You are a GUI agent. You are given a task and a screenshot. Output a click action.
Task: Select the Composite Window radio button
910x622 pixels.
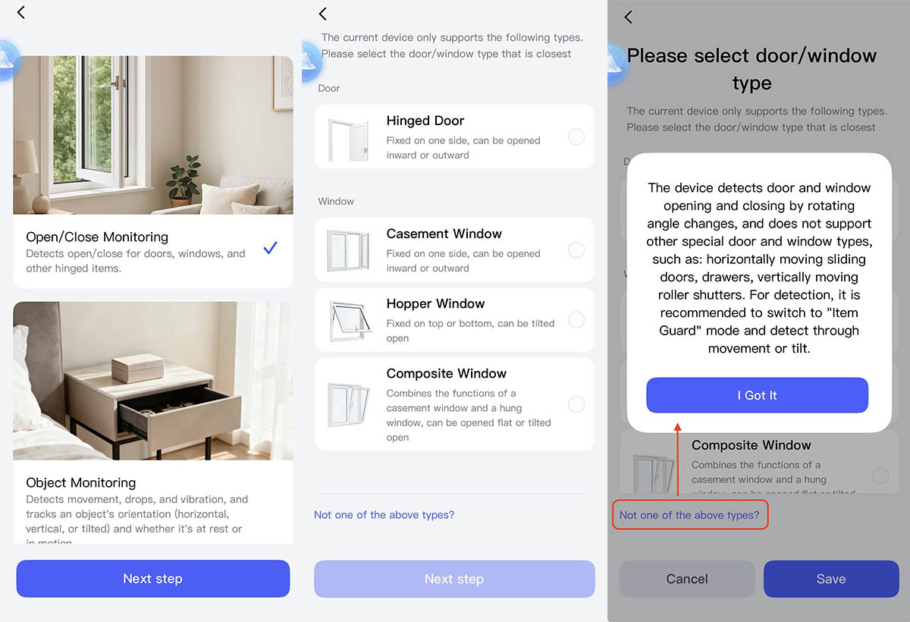click(x=576, y=404)
